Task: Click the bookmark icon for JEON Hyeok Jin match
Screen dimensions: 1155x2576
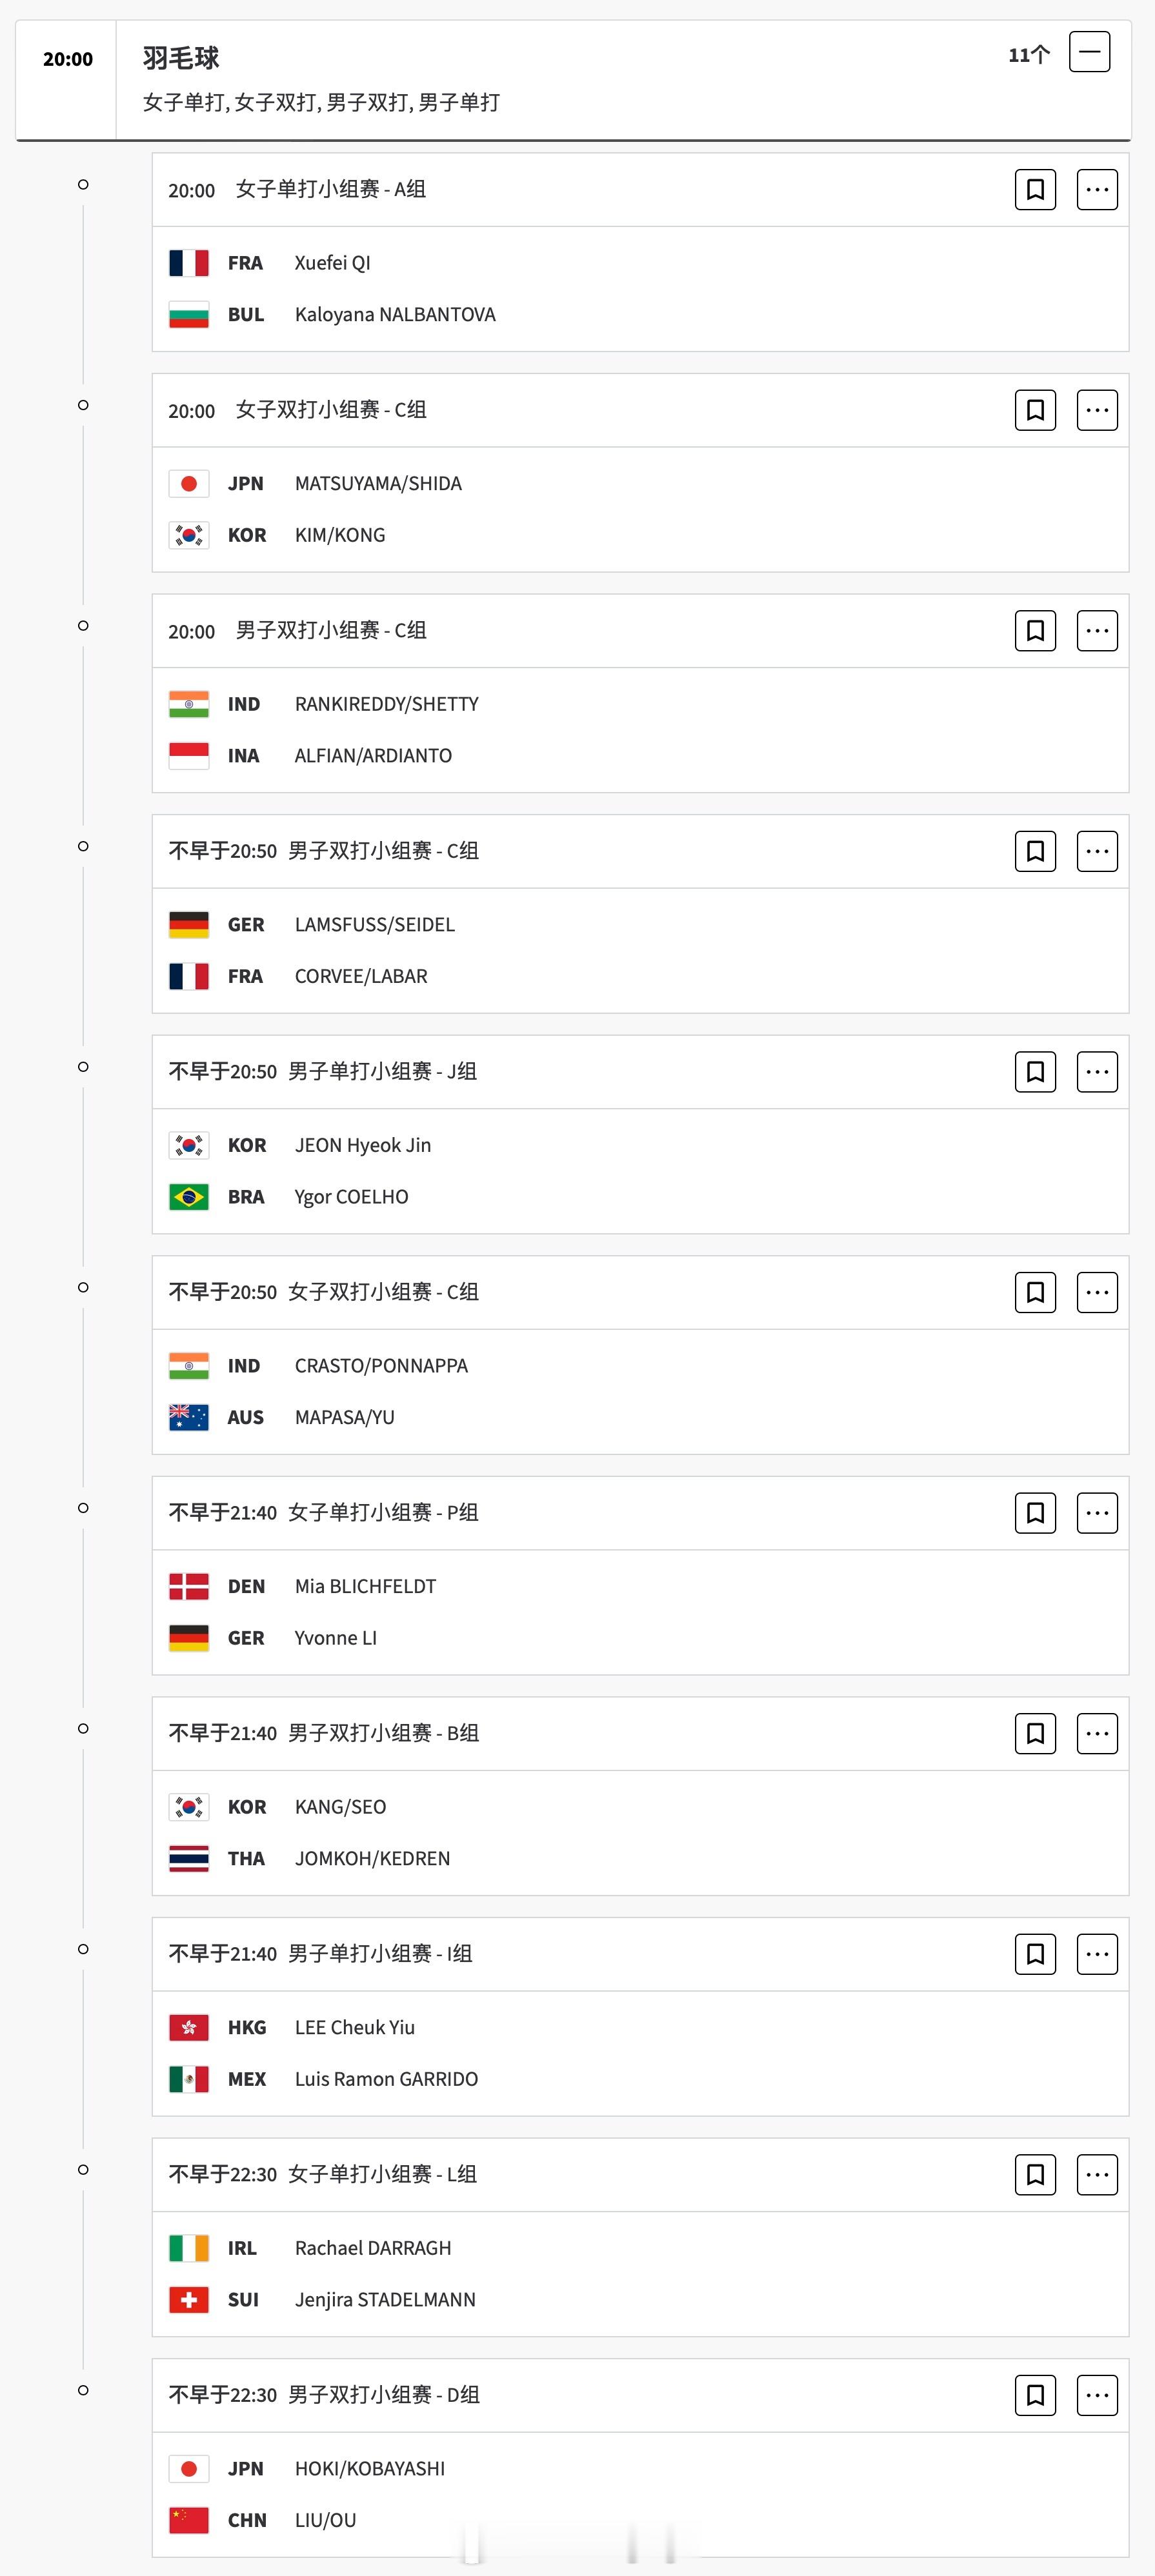Action: pos(1035,1072)
